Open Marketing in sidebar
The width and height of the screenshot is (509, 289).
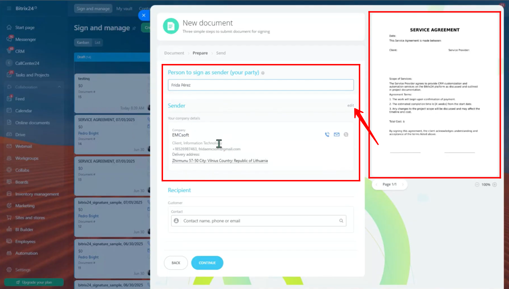[x=25, y=206]
